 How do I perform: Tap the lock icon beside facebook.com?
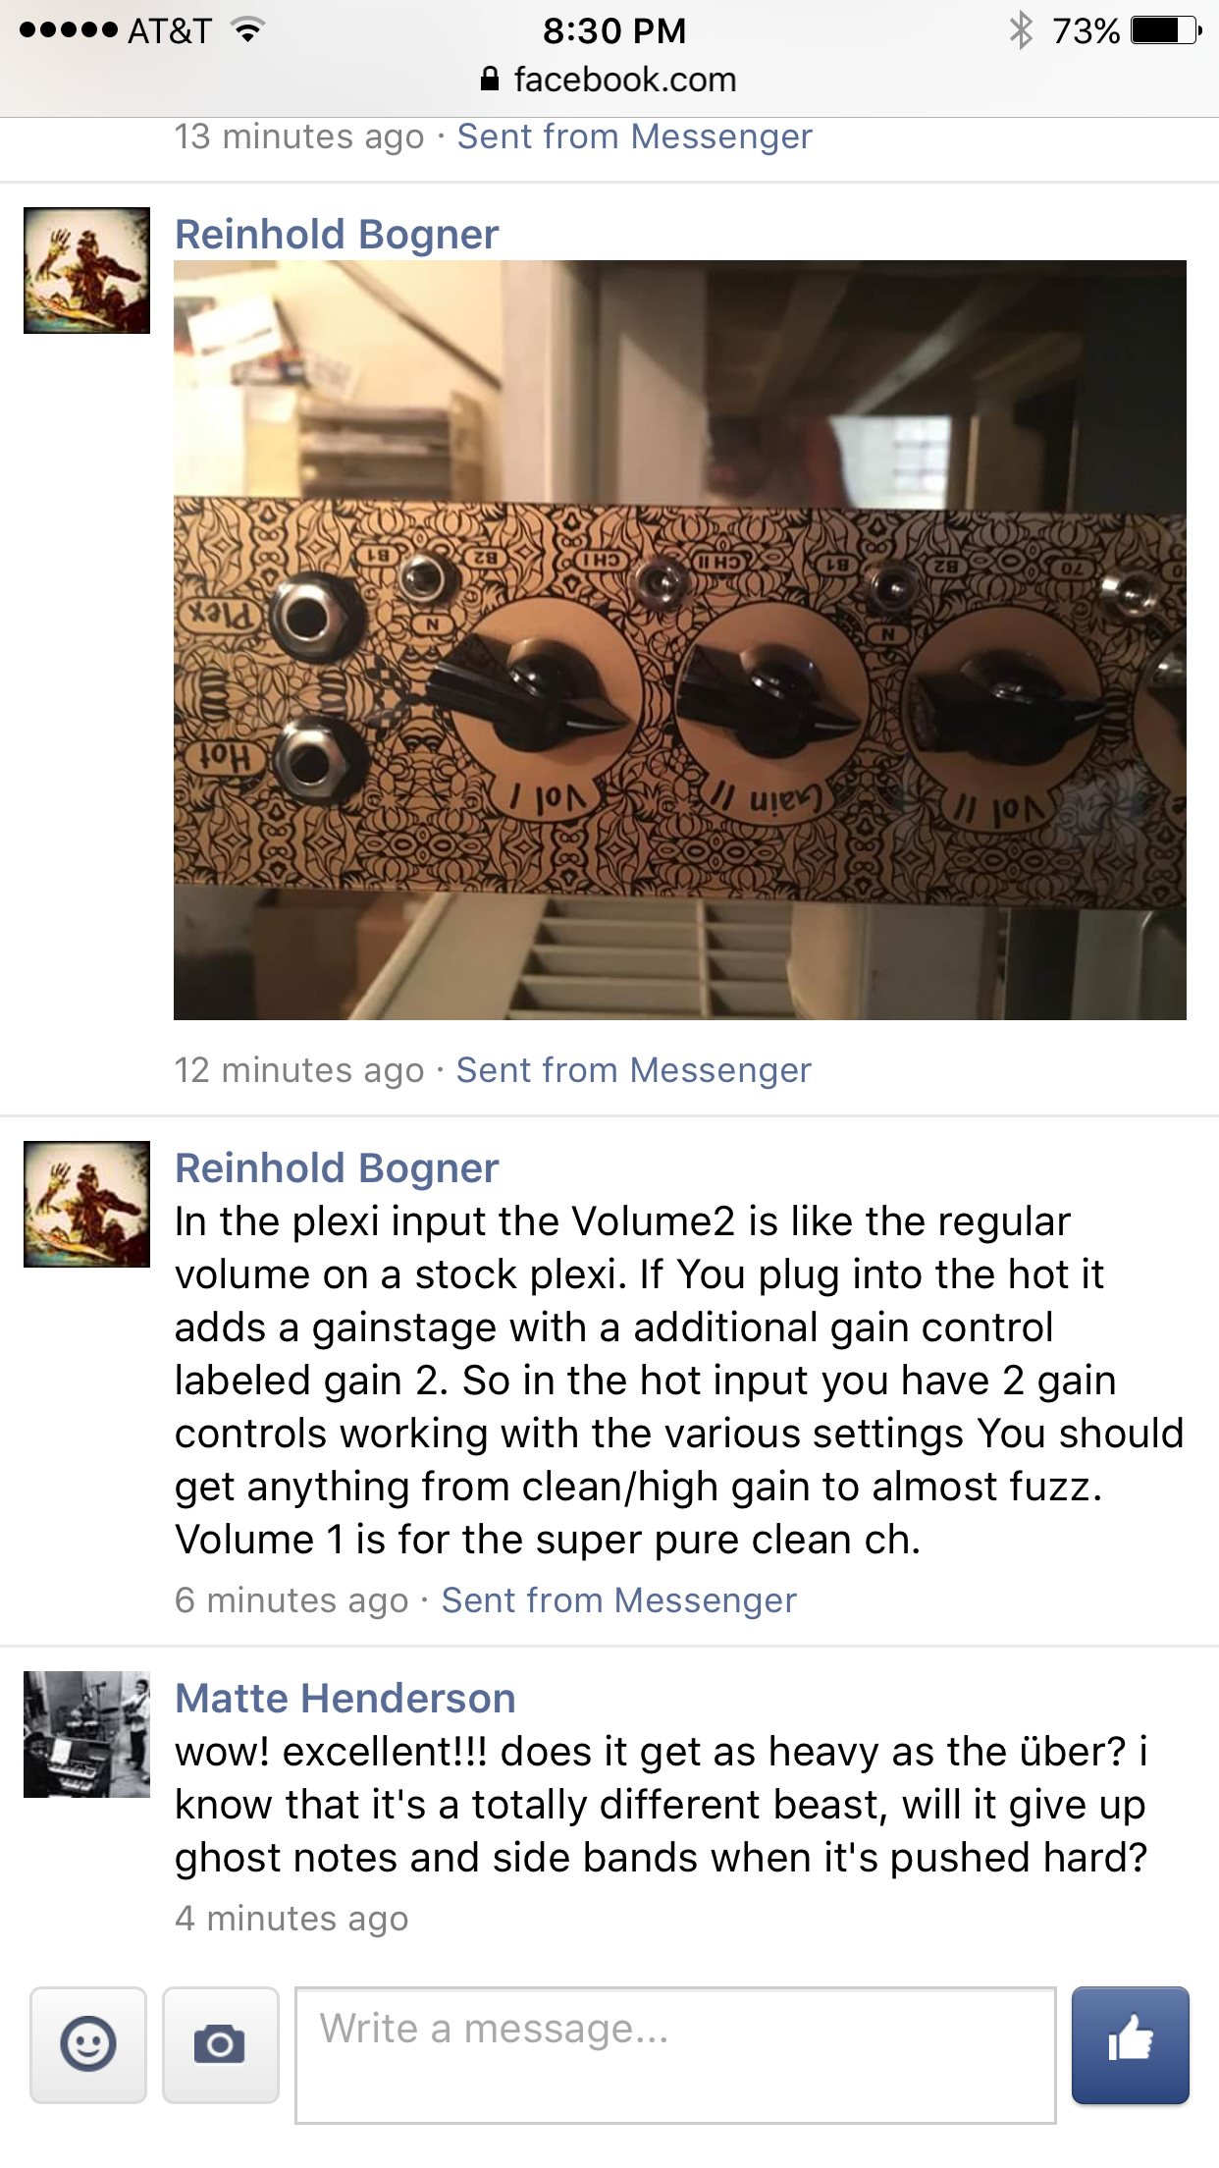[x=490, y=79]
